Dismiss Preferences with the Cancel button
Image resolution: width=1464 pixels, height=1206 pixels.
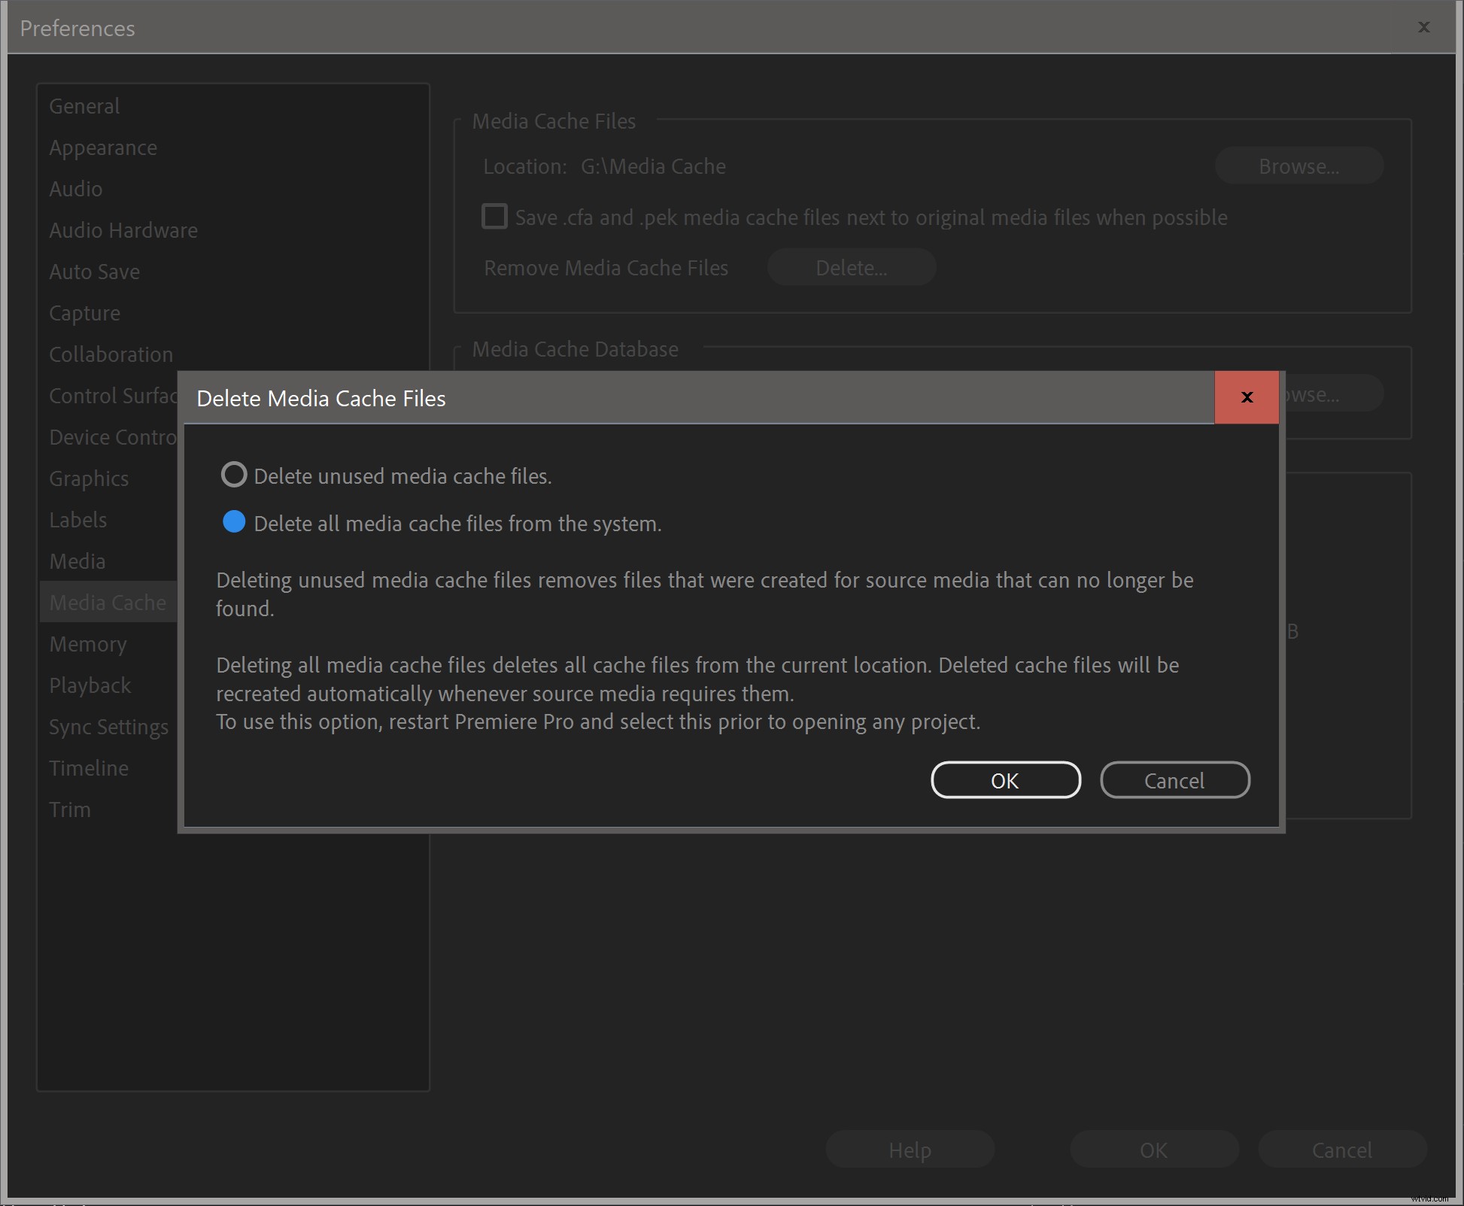[x=1342, y=1150]
